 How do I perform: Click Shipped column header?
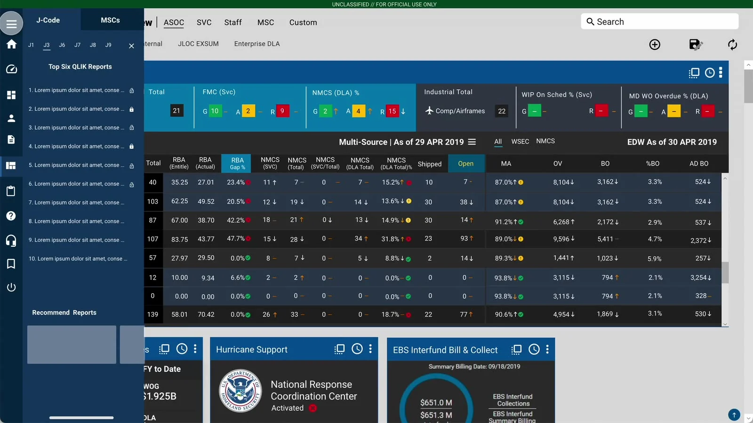430,164
